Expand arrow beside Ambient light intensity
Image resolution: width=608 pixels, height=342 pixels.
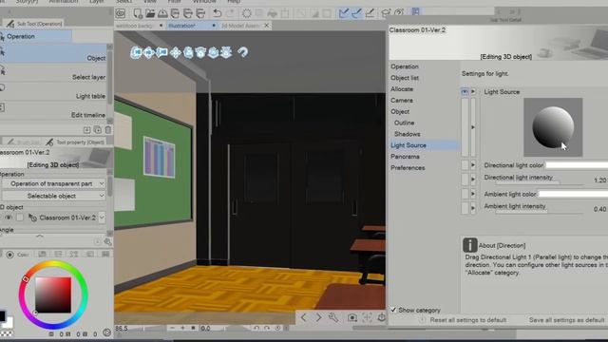tap(473, 208)
